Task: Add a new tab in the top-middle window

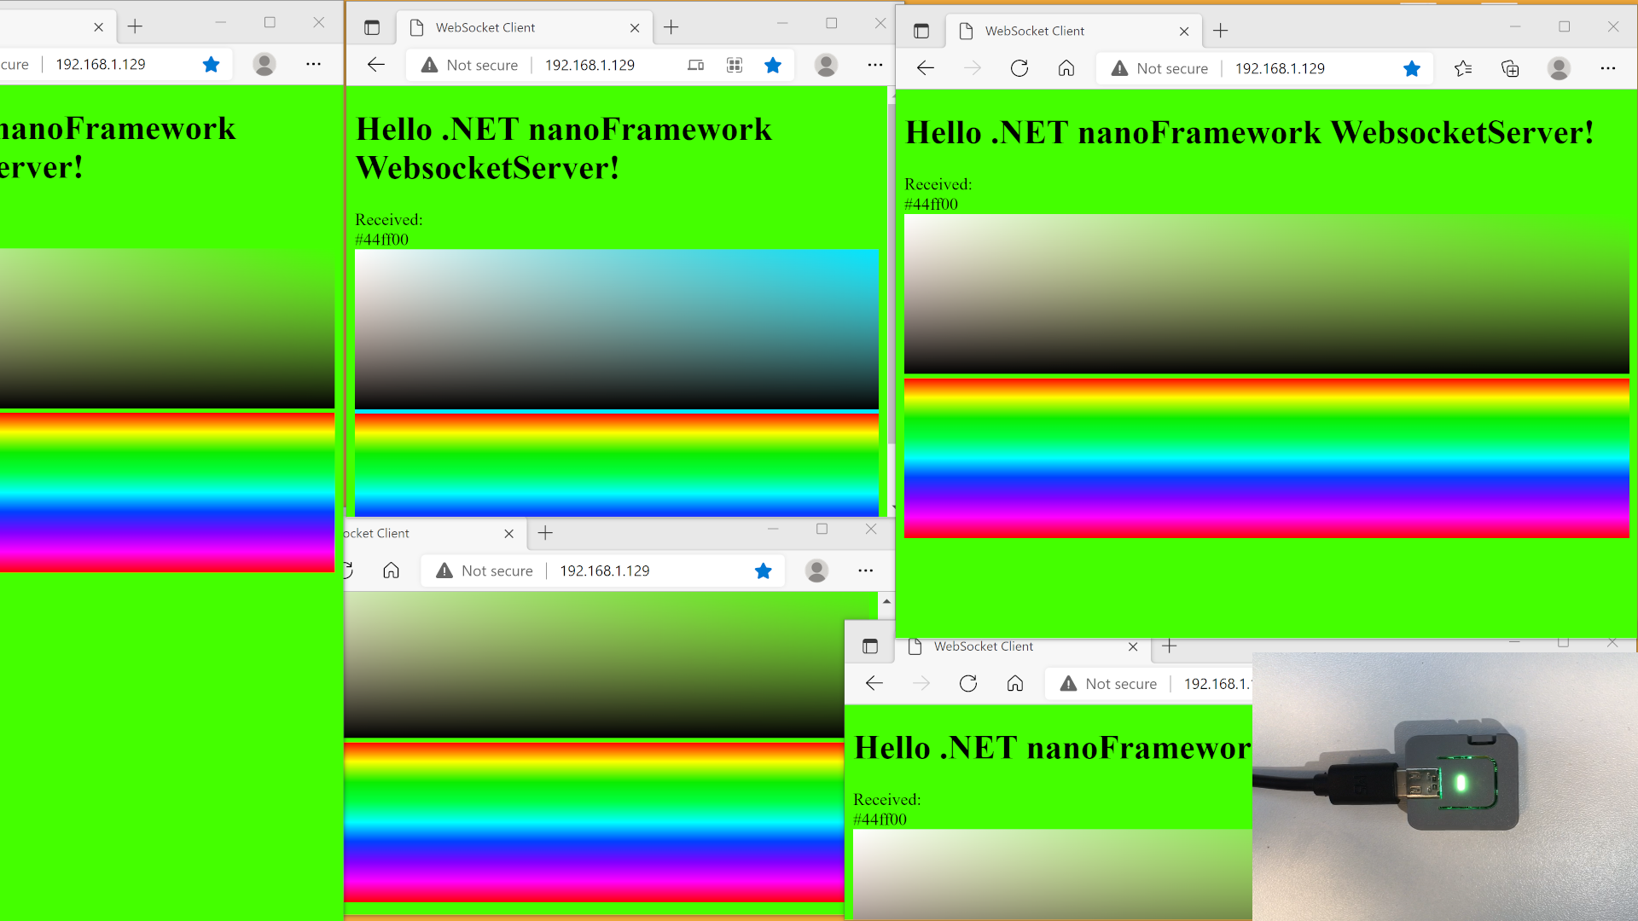Action: tap(671, 27)
